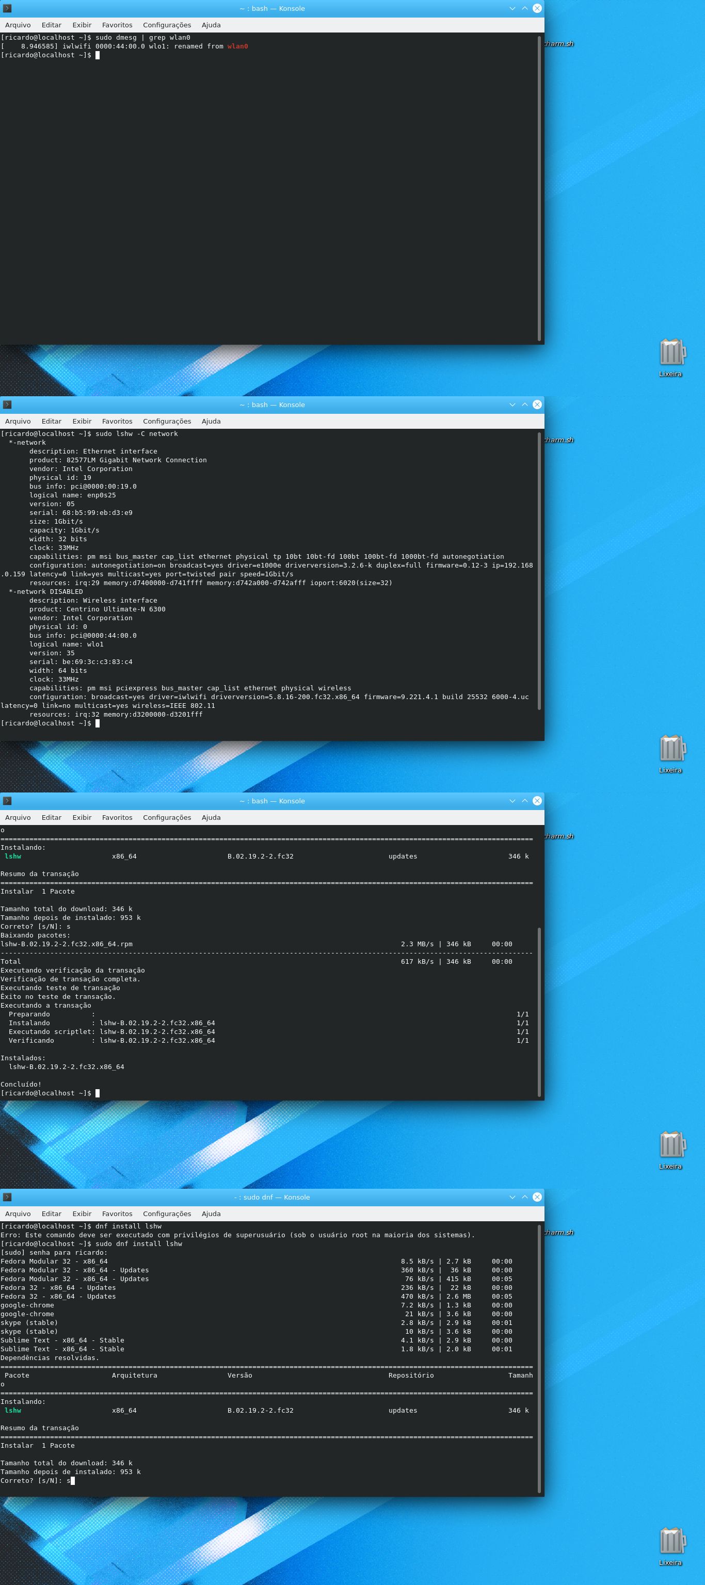Close the Konsole window titled 'sudo dnf'

pos(537,1197)
